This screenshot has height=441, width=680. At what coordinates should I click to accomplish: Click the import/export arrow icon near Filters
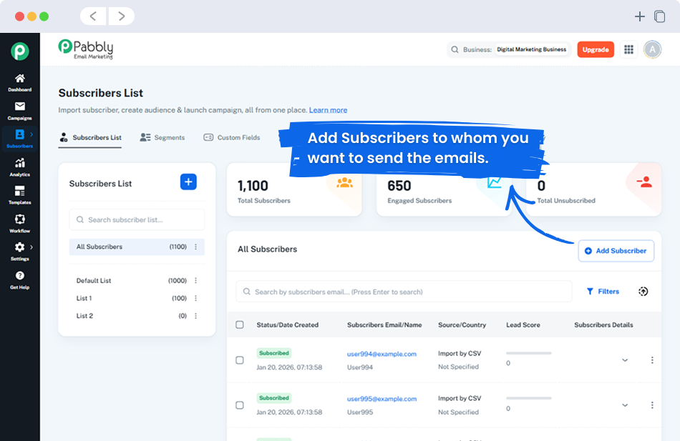pyautogui.click(x=643, y=292)
